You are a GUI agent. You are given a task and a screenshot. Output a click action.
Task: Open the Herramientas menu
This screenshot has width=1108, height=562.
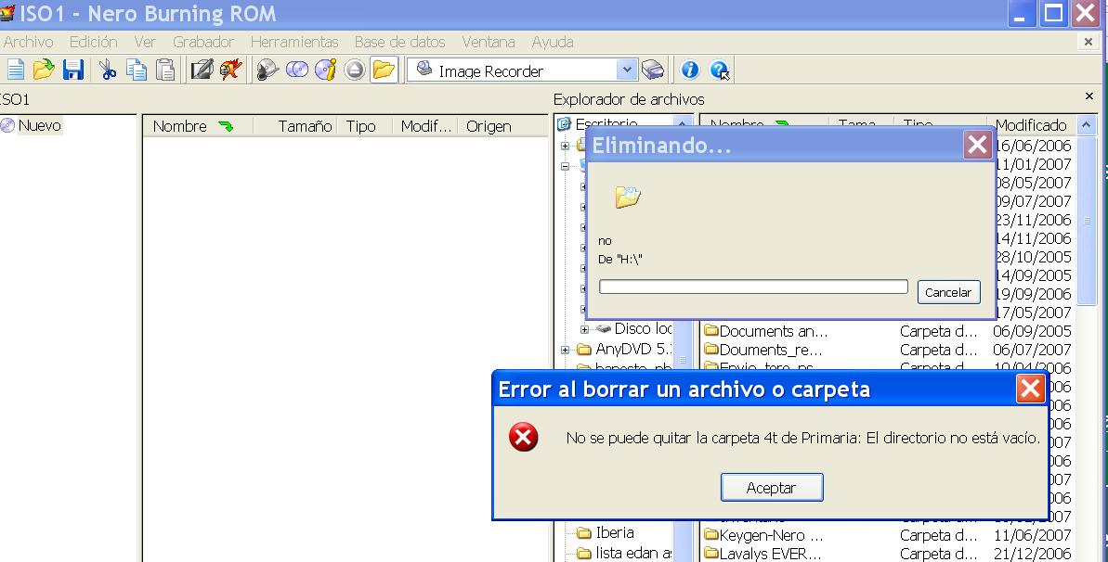click(x=294, y=43)
